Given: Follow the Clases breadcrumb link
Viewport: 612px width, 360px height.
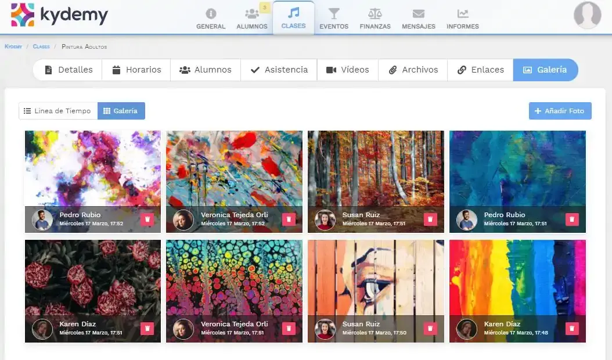Looking at the screenshot, I should (x=41, y=46).
